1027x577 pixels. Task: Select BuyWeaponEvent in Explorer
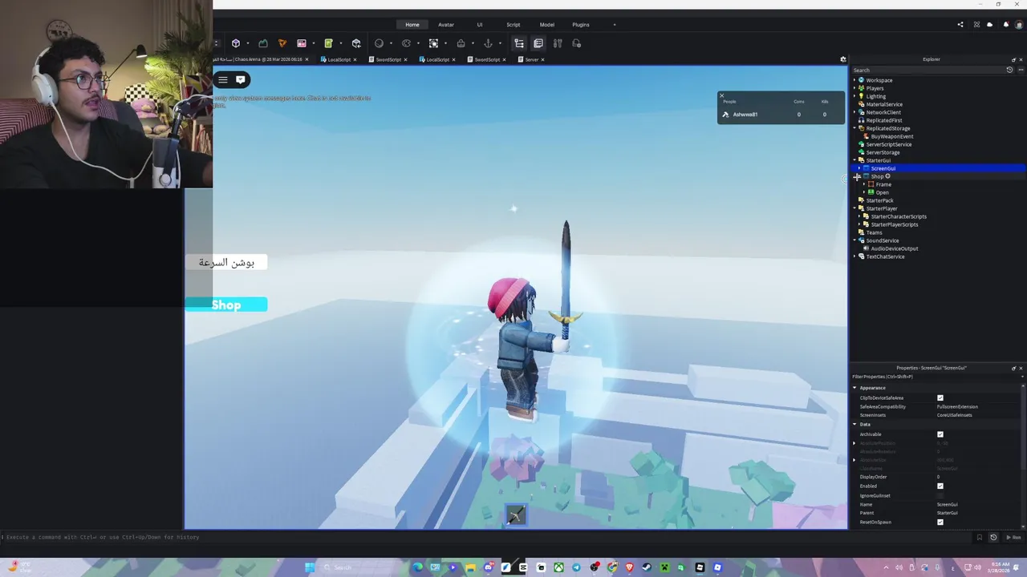[891, 136]
